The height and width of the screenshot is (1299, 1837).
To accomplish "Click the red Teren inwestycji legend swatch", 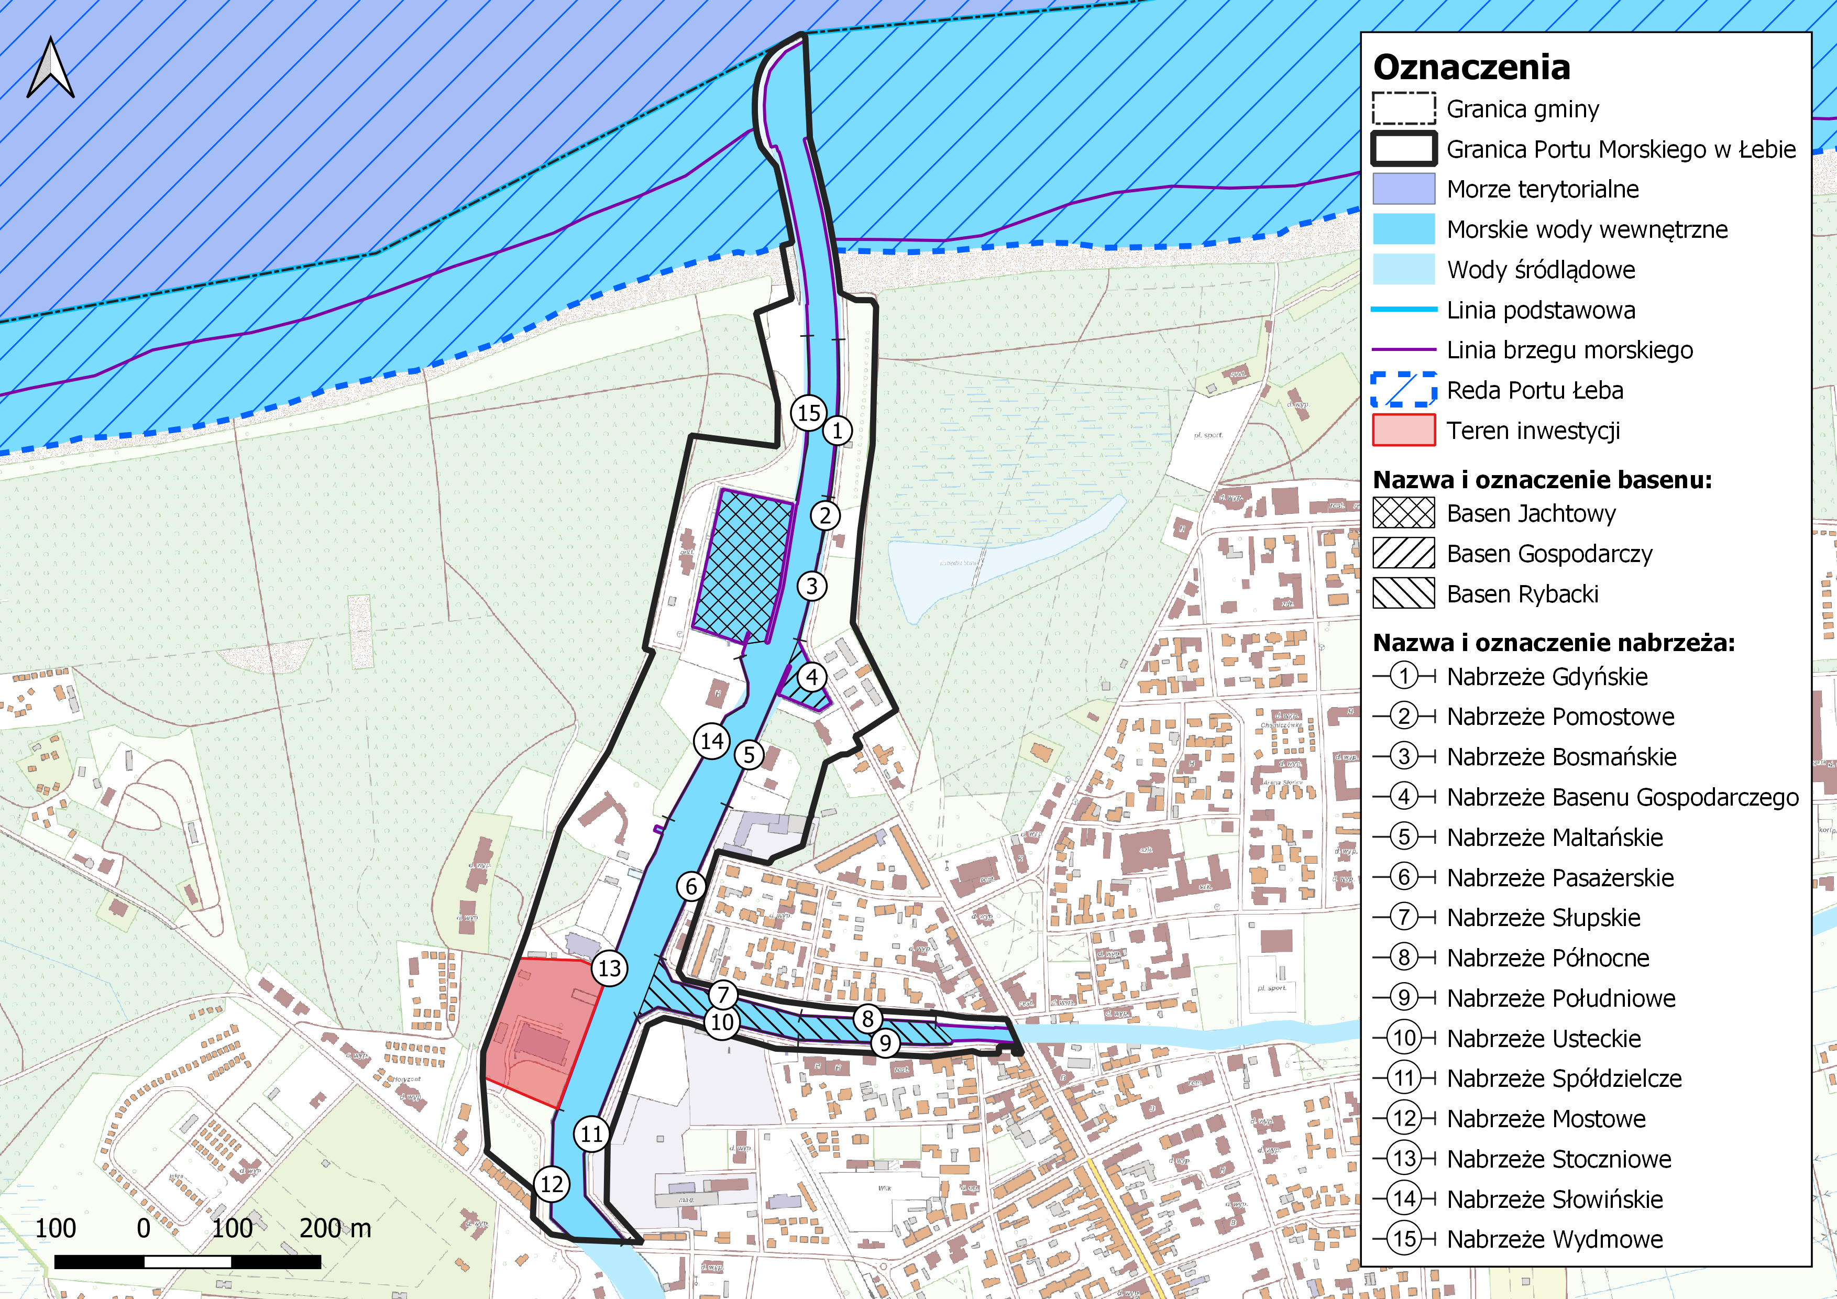I will point(1404,431).
